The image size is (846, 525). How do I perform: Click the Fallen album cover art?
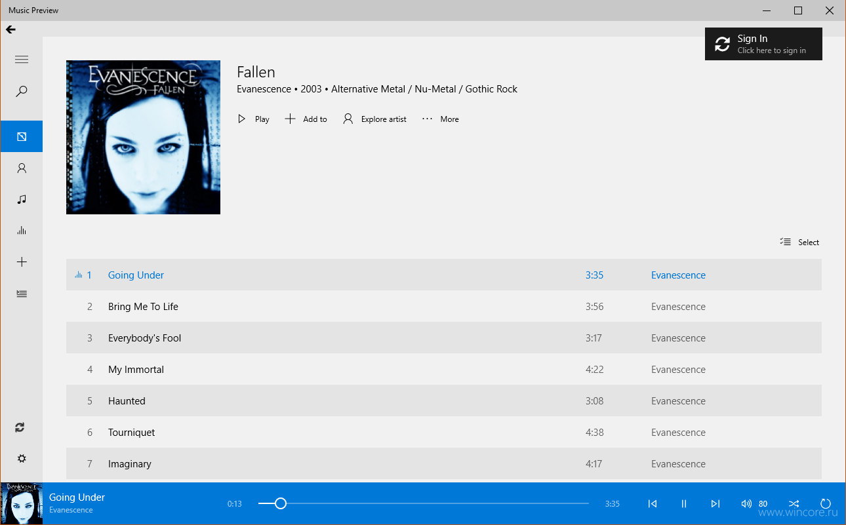[143, 137]
